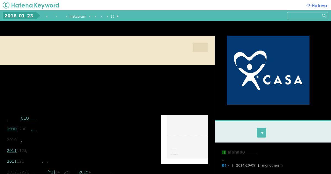Select the 2014-10-09 entry date
Screen dimensions: 331x174
tap(245, 165)
